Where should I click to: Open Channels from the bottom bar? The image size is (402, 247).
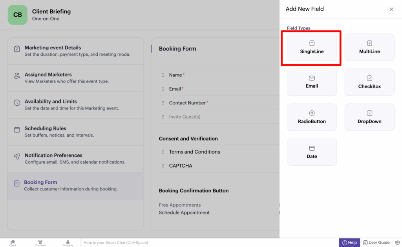40,243
